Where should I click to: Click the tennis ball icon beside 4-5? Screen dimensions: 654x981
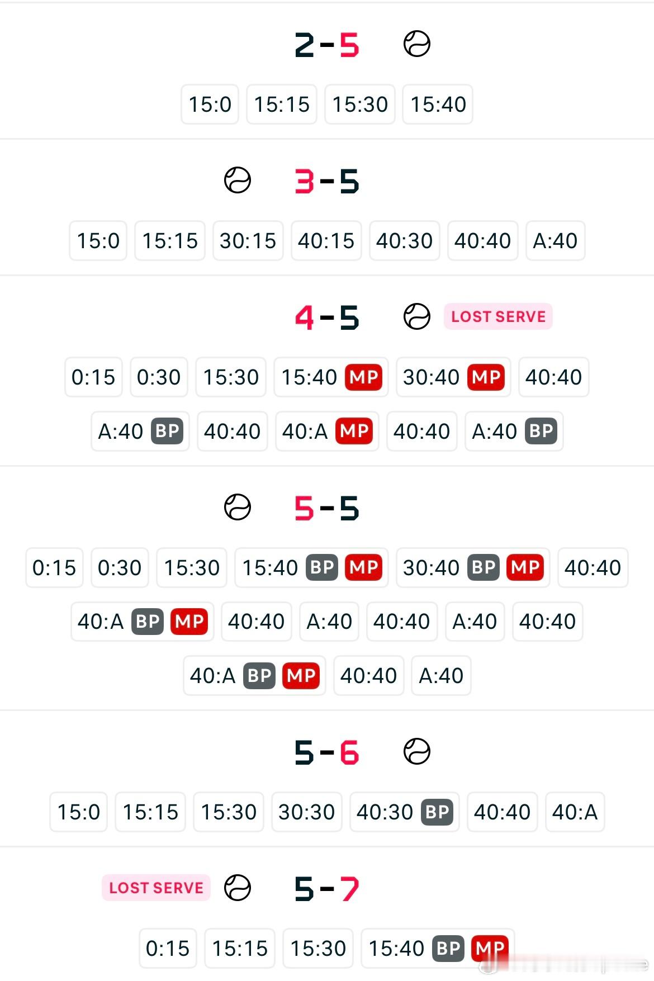(417, 316)
